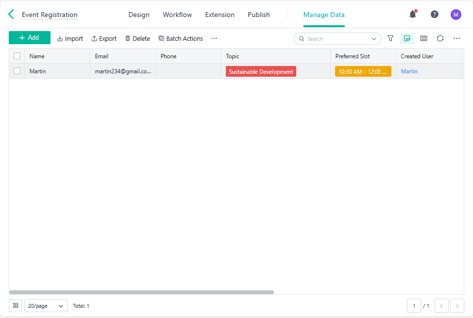
Task: Open the help question mark icon
Action: pos(435,15)
